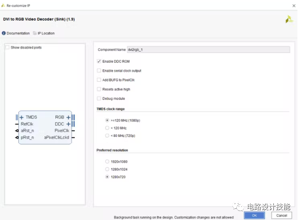Choose 1280x720 preferred resolution

(107, 177)
